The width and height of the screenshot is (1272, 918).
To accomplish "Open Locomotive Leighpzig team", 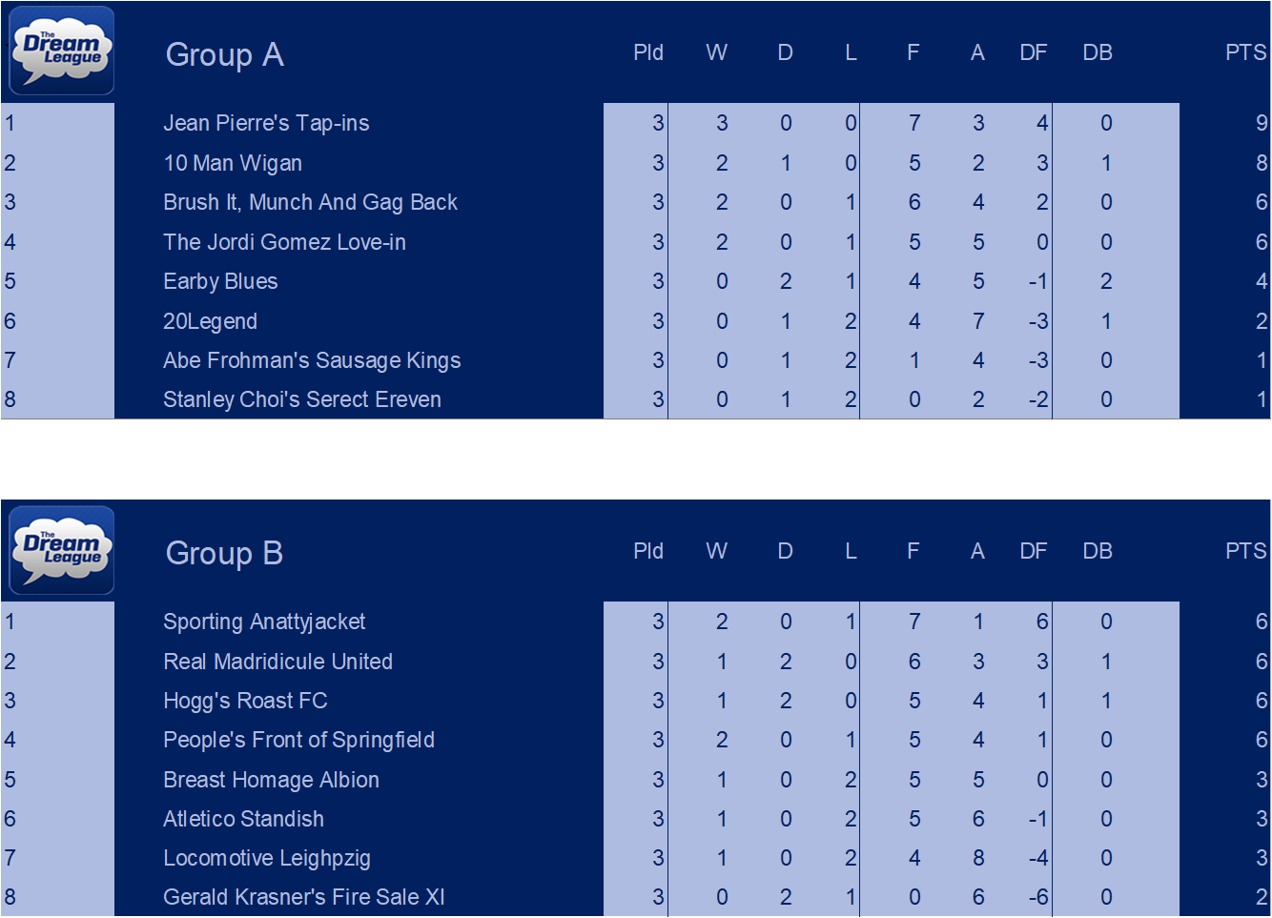I will pos(267,858).
